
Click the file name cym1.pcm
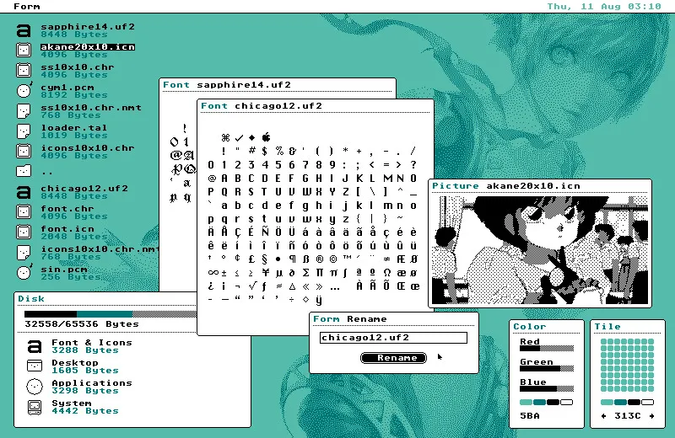point(67,88)
